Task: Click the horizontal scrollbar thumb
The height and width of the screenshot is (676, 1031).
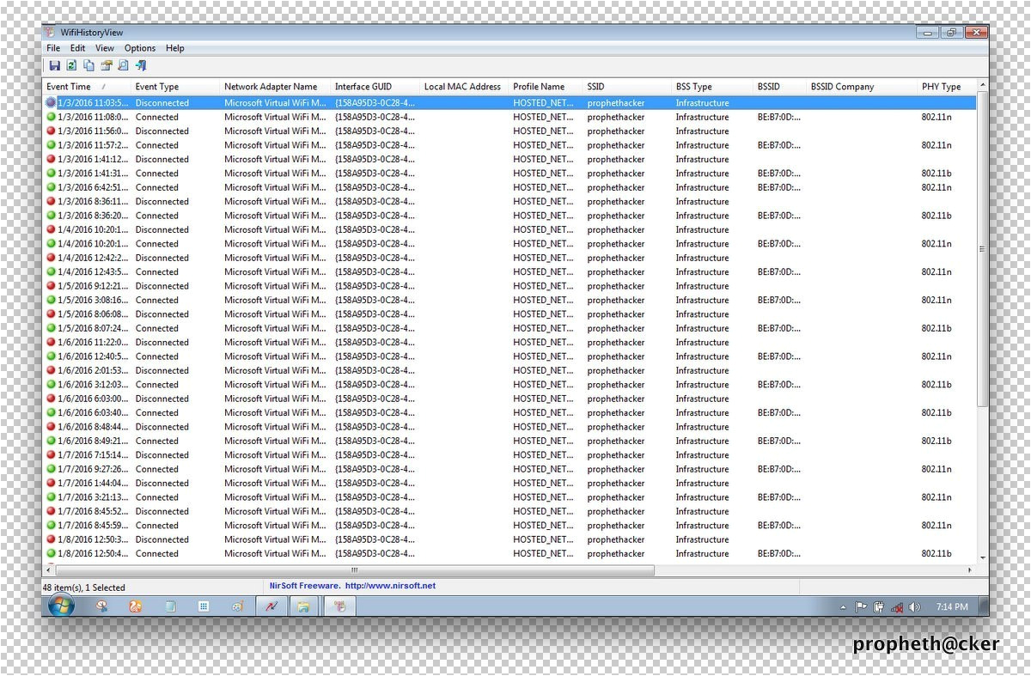Action: coord(354,570)
